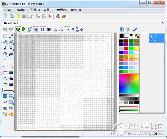Select the filled Rectangle tool

(x=11, y=73)
